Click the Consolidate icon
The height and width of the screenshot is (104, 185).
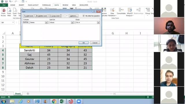(x=121, y=11)
